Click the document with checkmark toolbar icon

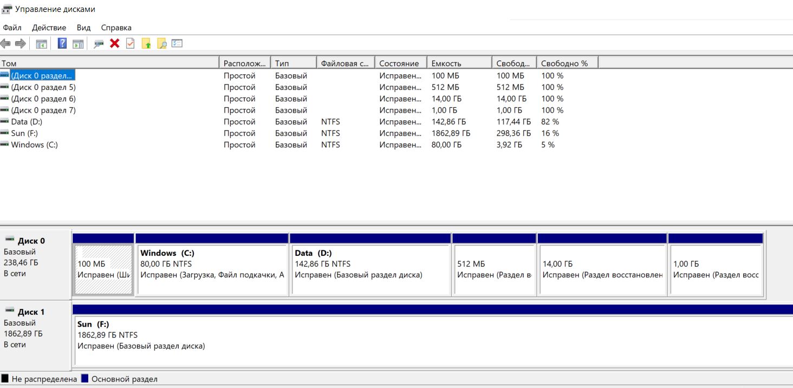[x=130, y=43]
